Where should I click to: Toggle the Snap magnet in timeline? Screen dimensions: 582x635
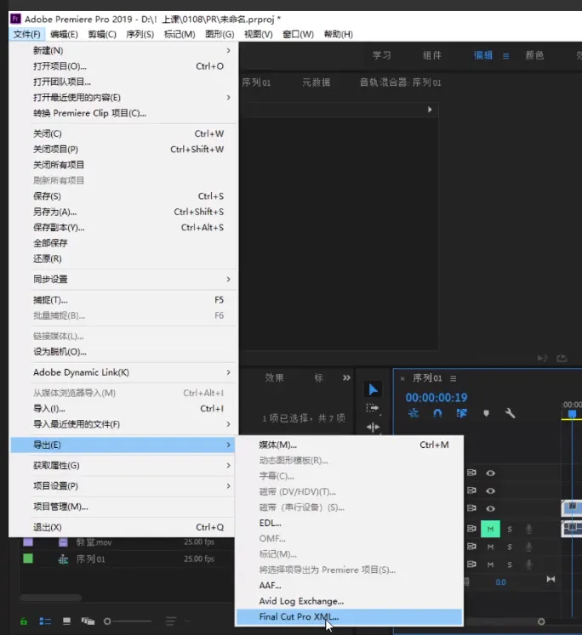pyautogui.click(x=437, y=413)
